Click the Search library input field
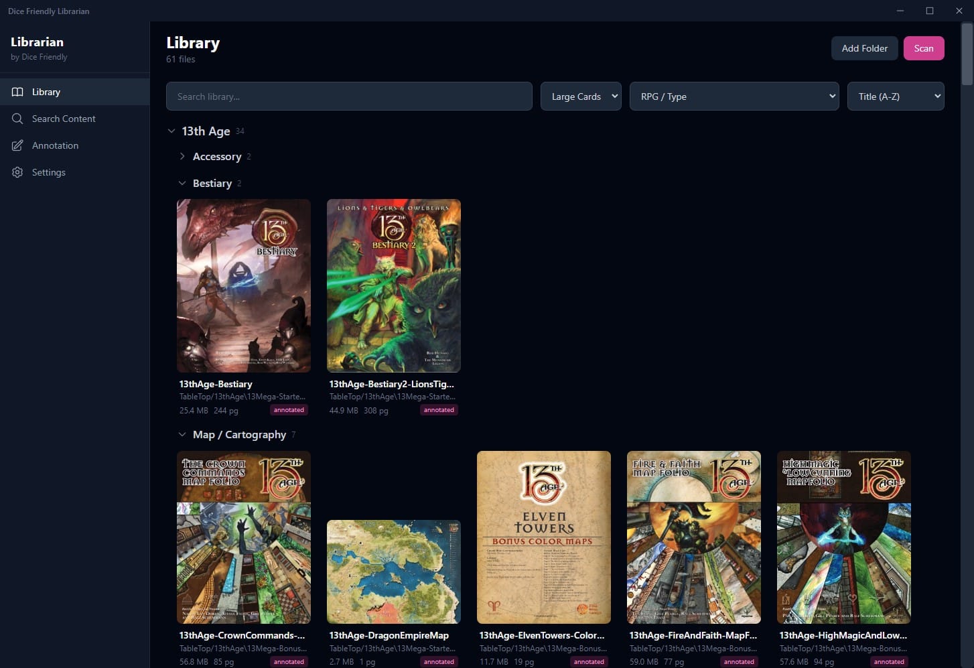Screen dimensions: 974x668 (x=349, y=96)
